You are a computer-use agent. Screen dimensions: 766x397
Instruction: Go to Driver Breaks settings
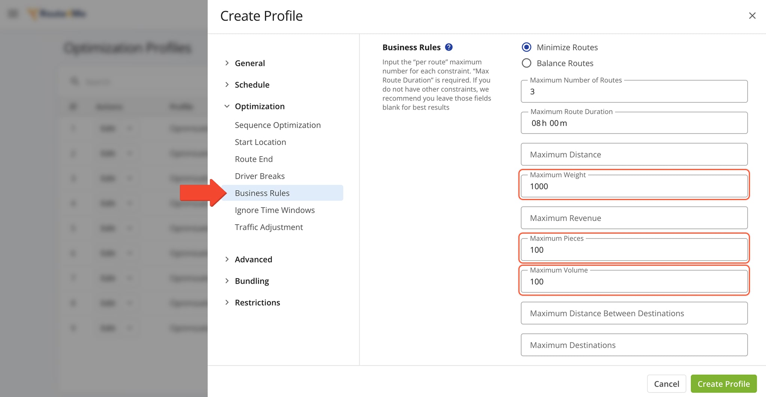[x=260, y=176]
